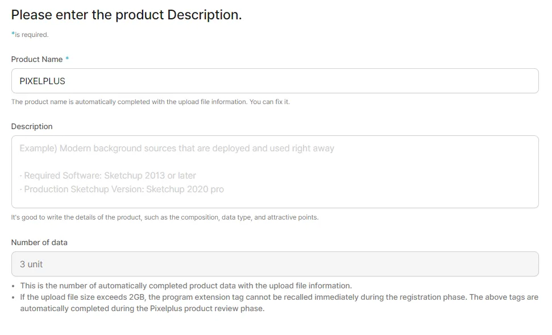The width and height of the screenshot is (552, 335).
Task: Click the hint about writing product details
Action: coord(164,217)
